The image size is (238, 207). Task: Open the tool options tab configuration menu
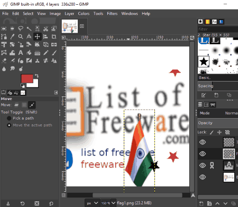click(56, 93)
